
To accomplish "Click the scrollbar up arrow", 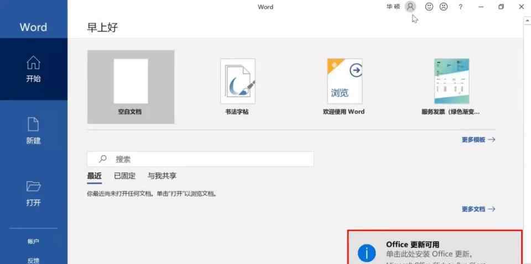I will pyautogui.click(x=527, y=21).
